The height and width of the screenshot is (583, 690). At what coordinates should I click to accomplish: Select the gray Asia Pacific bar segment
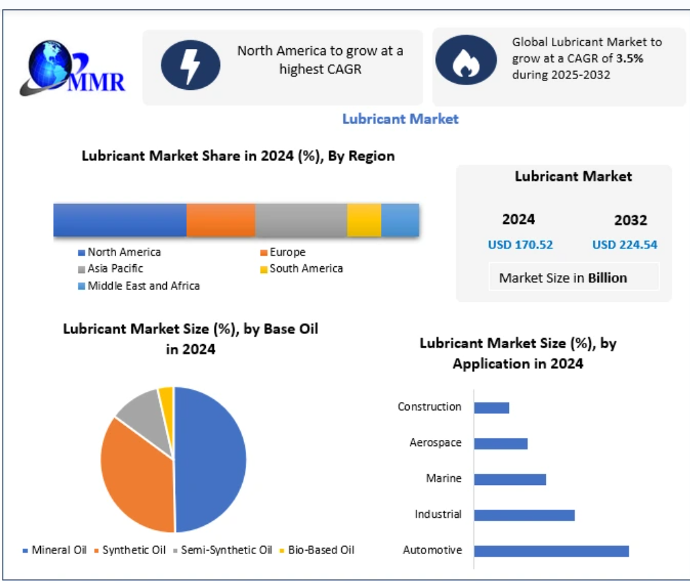[301, 220]
